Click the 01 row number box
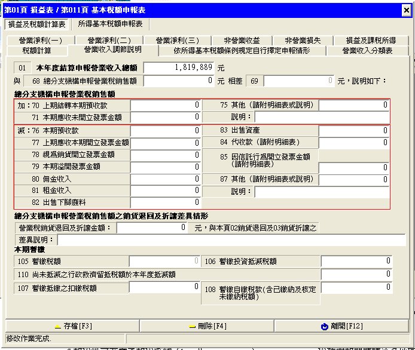Screen dimensions: 415x350 click(22, 68)
